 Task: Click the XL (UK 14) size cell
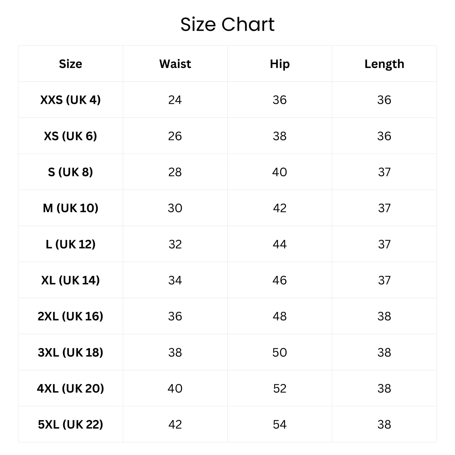pyautogui.click(x=71, y=280)
